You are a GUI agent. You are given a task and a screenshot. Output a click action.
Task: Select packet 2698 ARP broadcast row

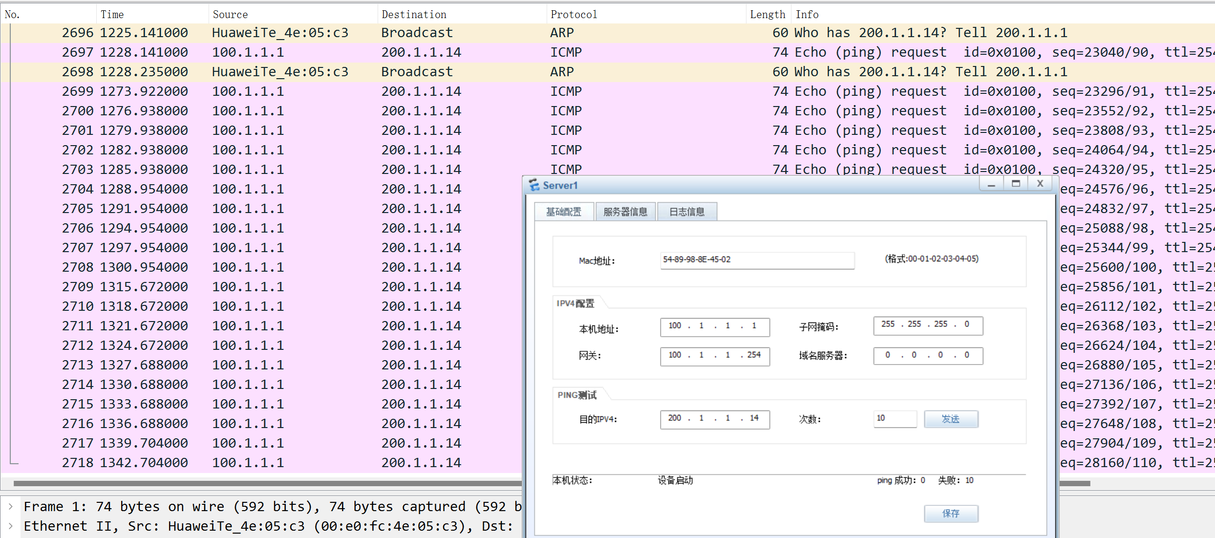tap(293, 72)
